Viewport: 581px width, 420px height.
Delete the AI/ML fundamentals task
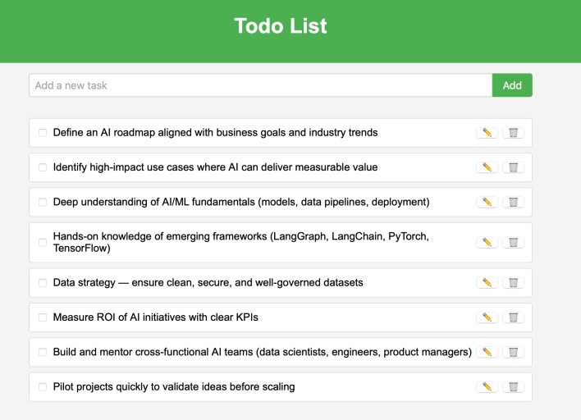pyautogui.click(x=513, y=202)
